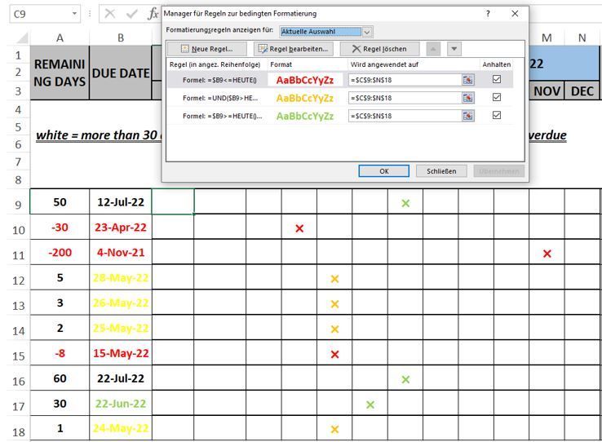This screenshot has height=442, width=602.
Task: Click the range selector icon for the green rule
Action: (468, 116)
